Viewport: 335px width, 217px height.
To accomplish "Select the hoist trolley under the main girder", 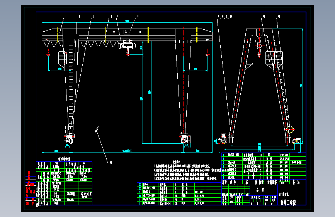I will pos(127,45).
